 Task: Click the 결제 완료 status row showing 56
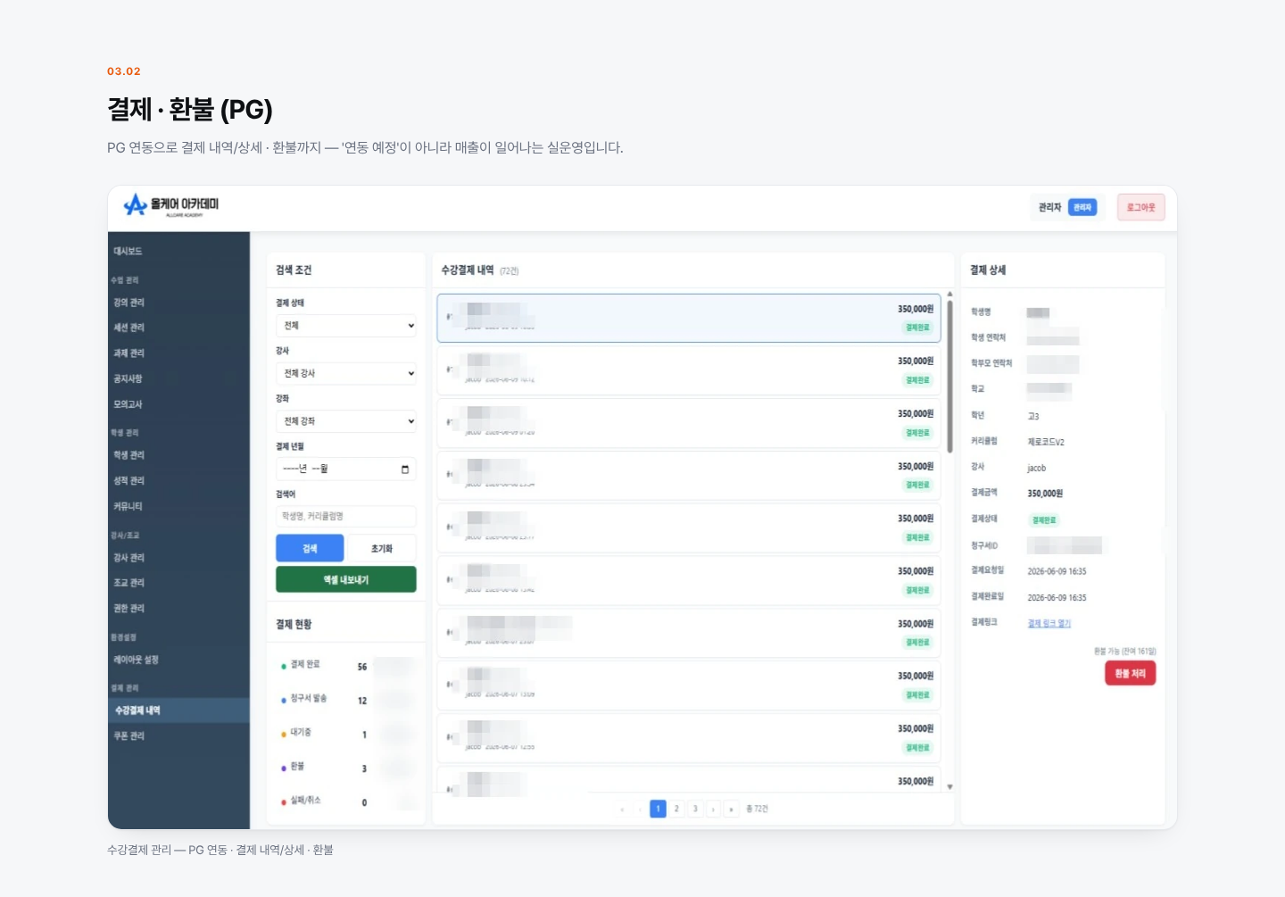click(x=346, y=666)
